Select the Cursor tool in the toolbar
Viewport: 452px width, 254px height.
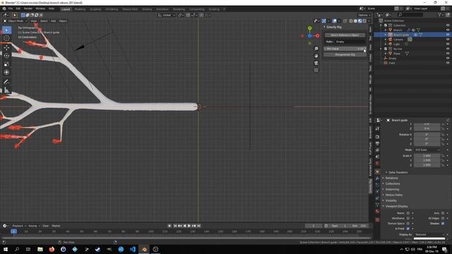pyautogui.click(x=6, y=38)
